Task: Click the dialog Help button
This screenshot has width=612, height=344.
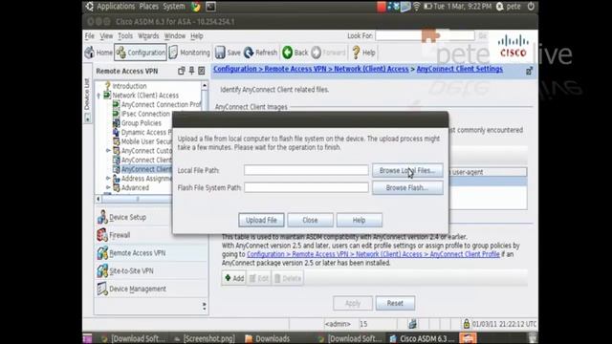Action: point(360,220)
